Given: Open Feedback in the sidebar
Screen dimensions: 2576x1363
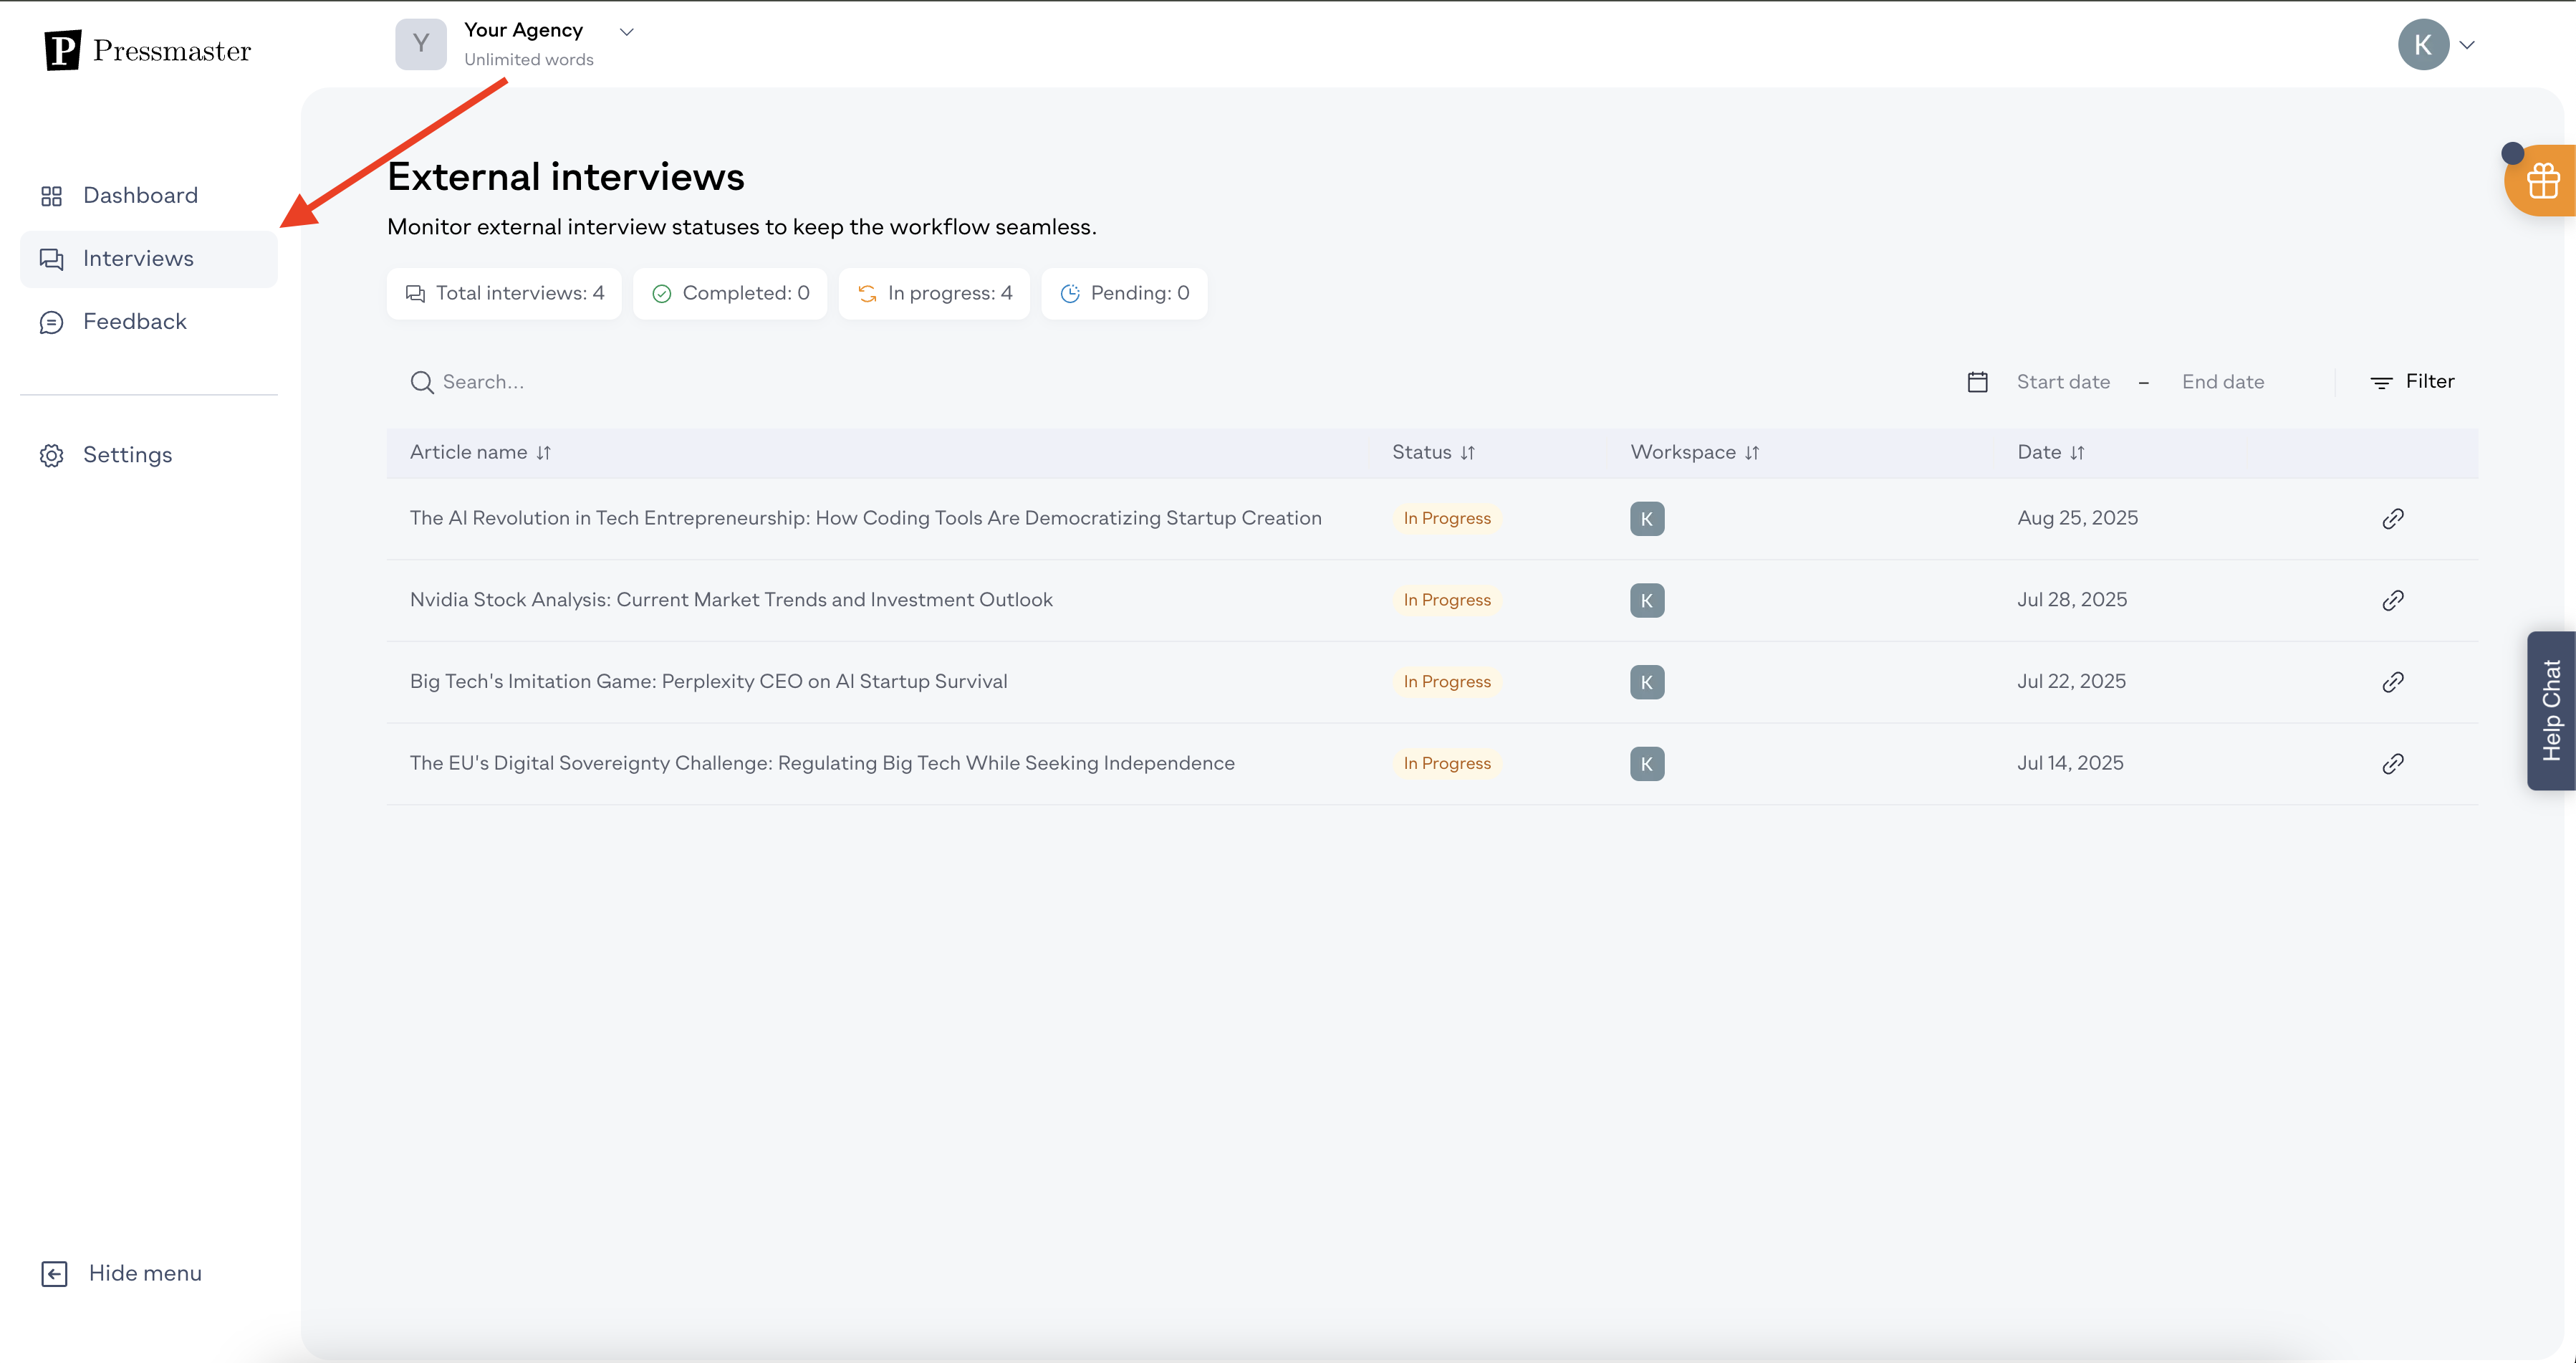Looking at the screenshot, I should [x=134, y=321].
